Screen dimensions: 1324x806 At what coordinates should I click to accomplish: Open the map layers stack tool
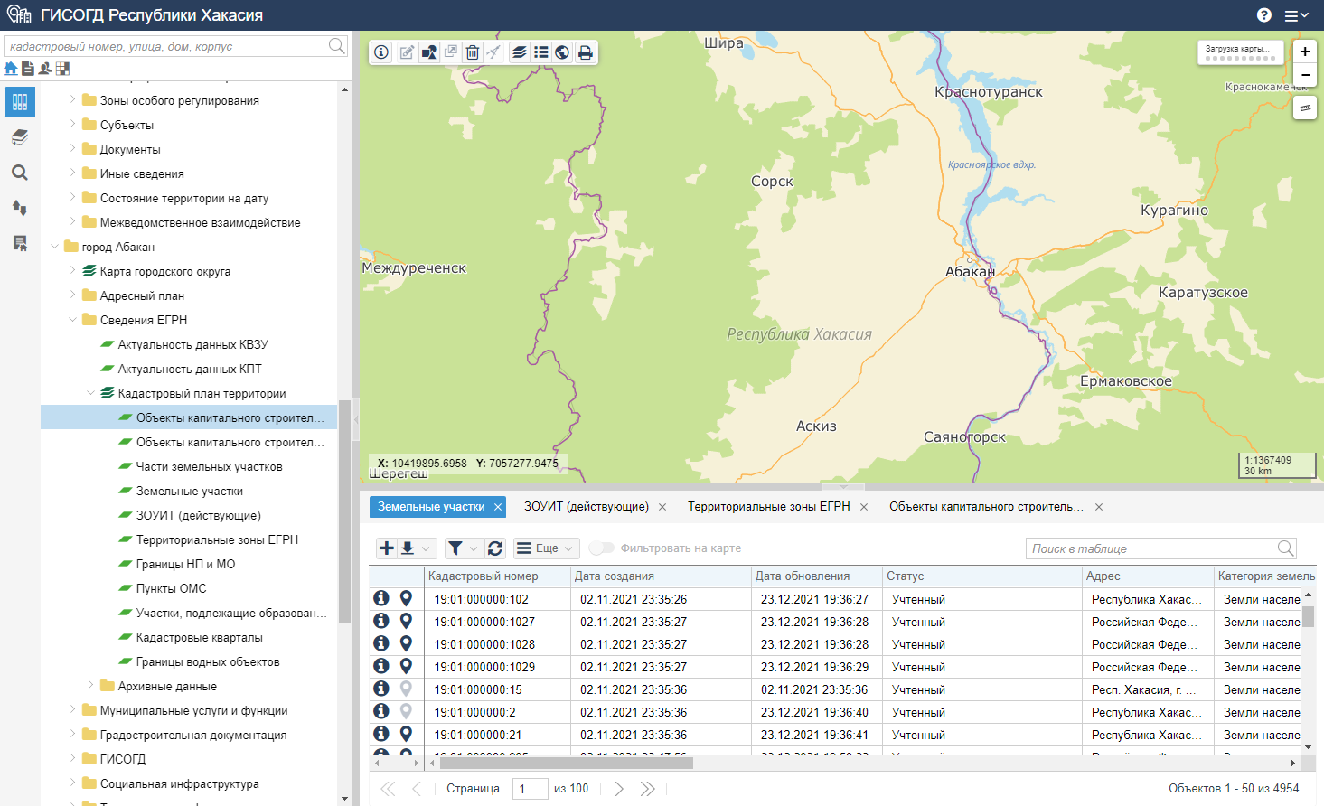(x=519, y=52)
